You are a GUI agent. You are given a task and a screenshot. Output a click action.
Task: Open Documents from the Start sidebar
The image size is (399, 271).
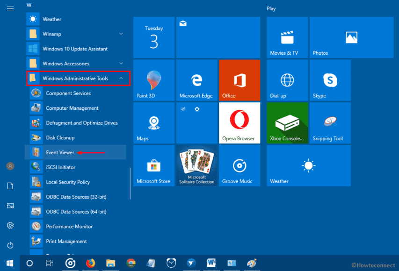tap(10, 186)
